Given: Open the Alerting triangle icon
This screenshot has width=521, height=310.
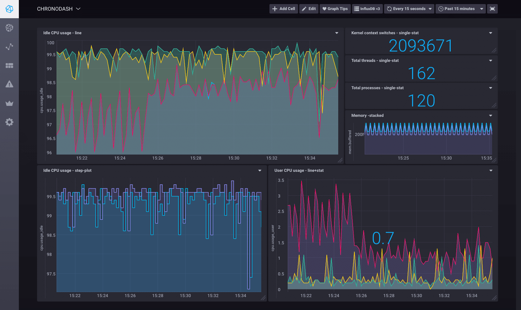Looking at the screenshot, I should pyautogui.click(x=9, y=84).
